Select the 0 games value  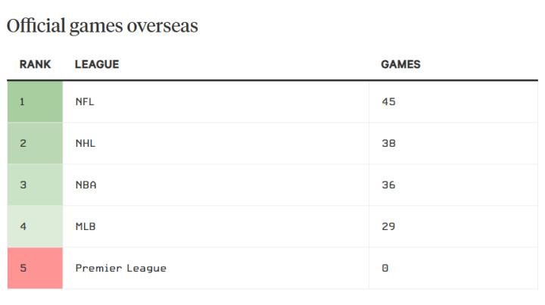385,268
